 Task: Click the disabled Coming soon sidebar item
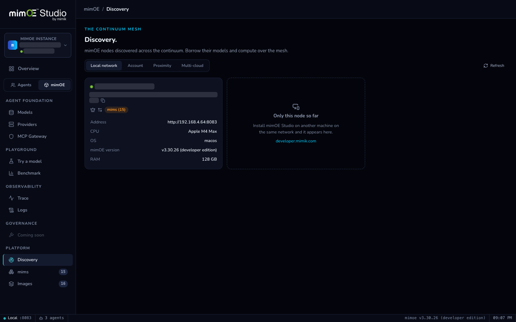pos(38,235)
